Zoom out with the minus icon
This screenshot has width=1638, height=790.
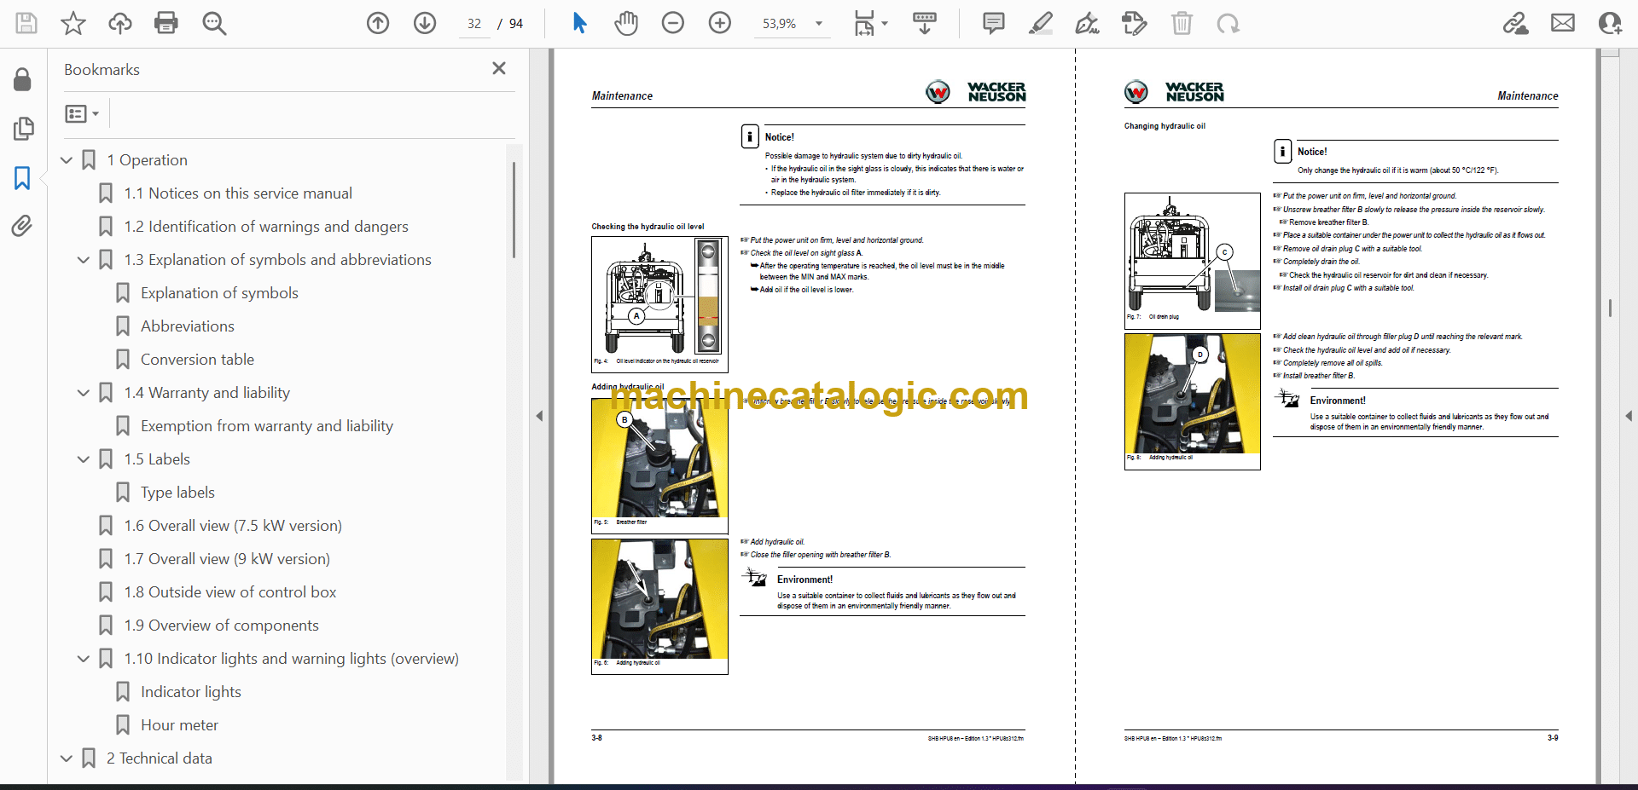pyautogui.click(x=673, y=23)
